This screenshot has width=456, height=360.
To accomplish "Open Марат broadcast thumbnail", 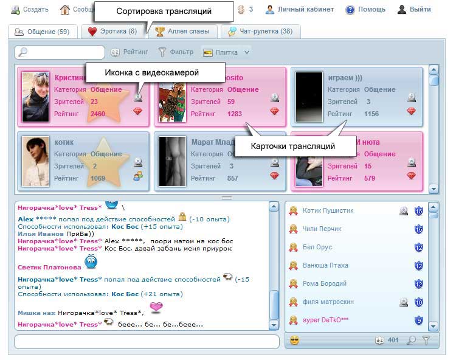I will tap(172, 161).
